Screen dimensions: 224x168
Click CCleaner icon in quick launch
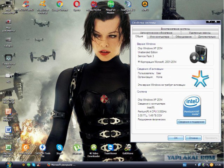38,165
